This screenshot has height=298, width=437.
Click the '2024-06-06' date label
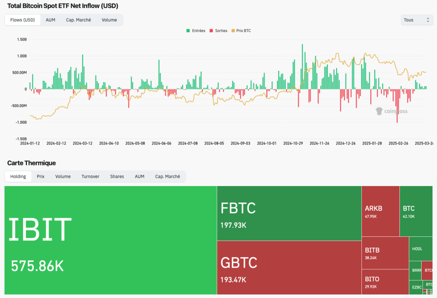coord(161,143)
